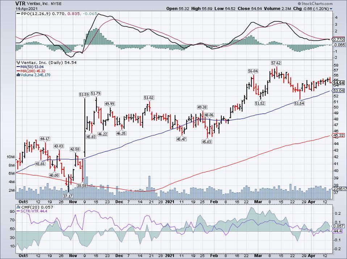
Task: Click the 53.04 MA tag on price axis
Action: click(x=339, y=90)
